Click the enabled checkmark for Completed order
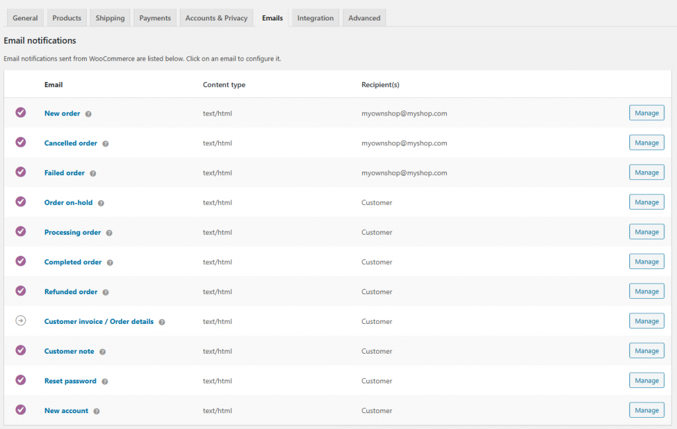The height and width of the screenshot is (429, 677). coord(20,262)
